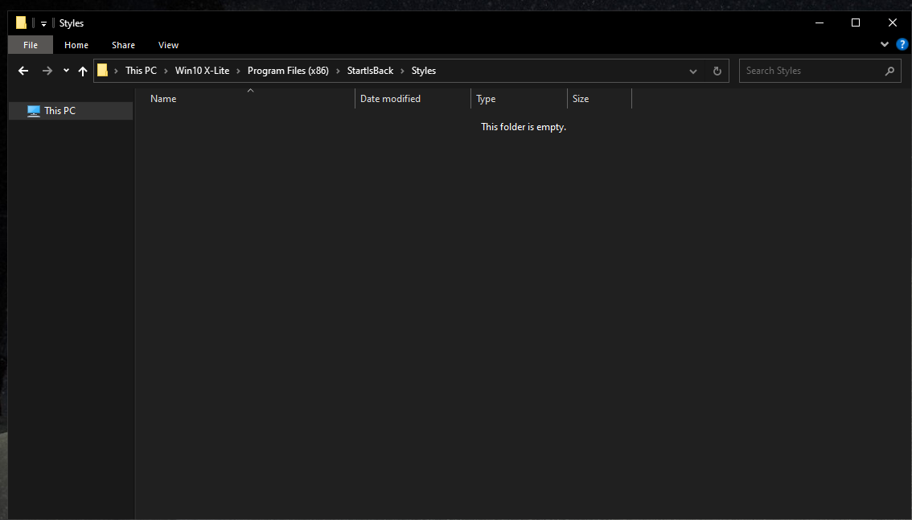Image resolution: width=912 pixels, height=520 pixels.
Task: Open the File menu tab
Action: click(x=31, y=45)
